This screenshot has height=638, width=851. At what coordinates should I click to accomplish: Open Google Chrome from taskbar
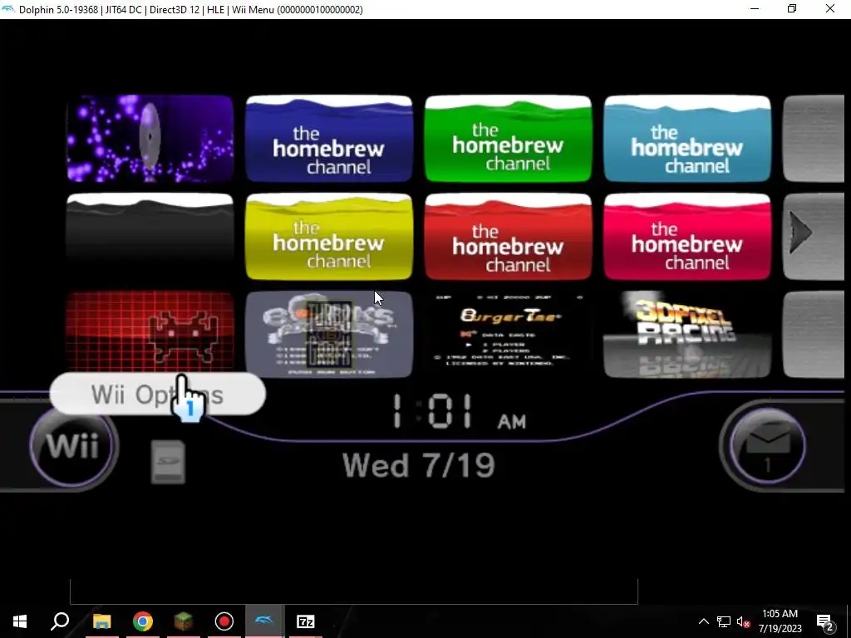[143, 621]
